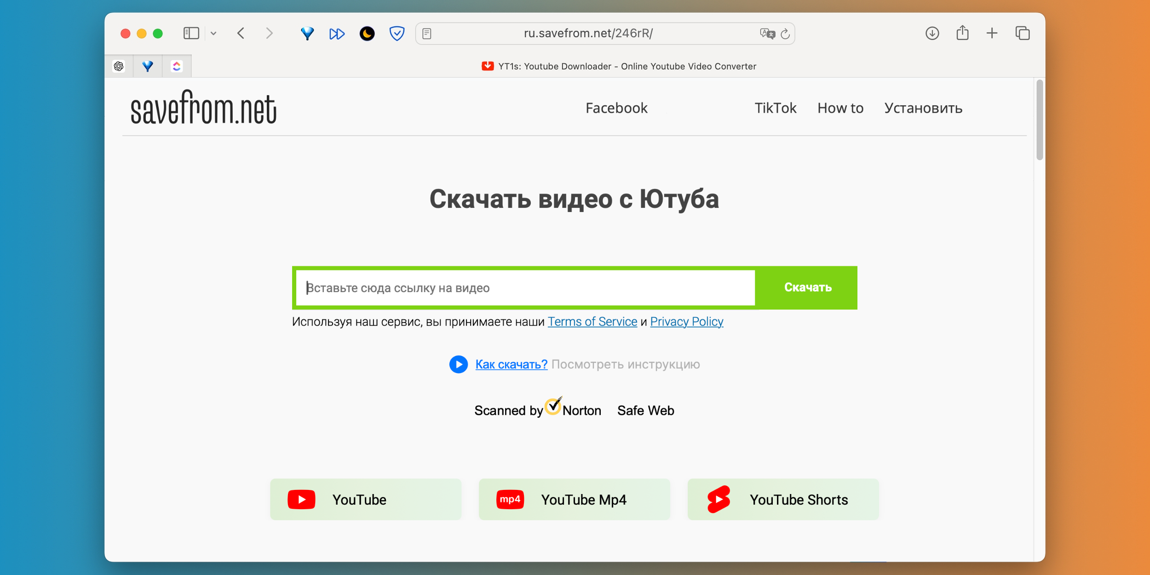Viewport: 1150px width, 575px height.
Task: Click the Посмотреть инструкцию text
Action: [626, 364]
